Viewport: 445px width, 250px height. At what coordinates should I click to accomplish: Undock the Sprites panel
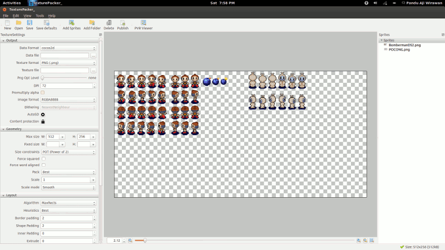[x=443, y=34]
